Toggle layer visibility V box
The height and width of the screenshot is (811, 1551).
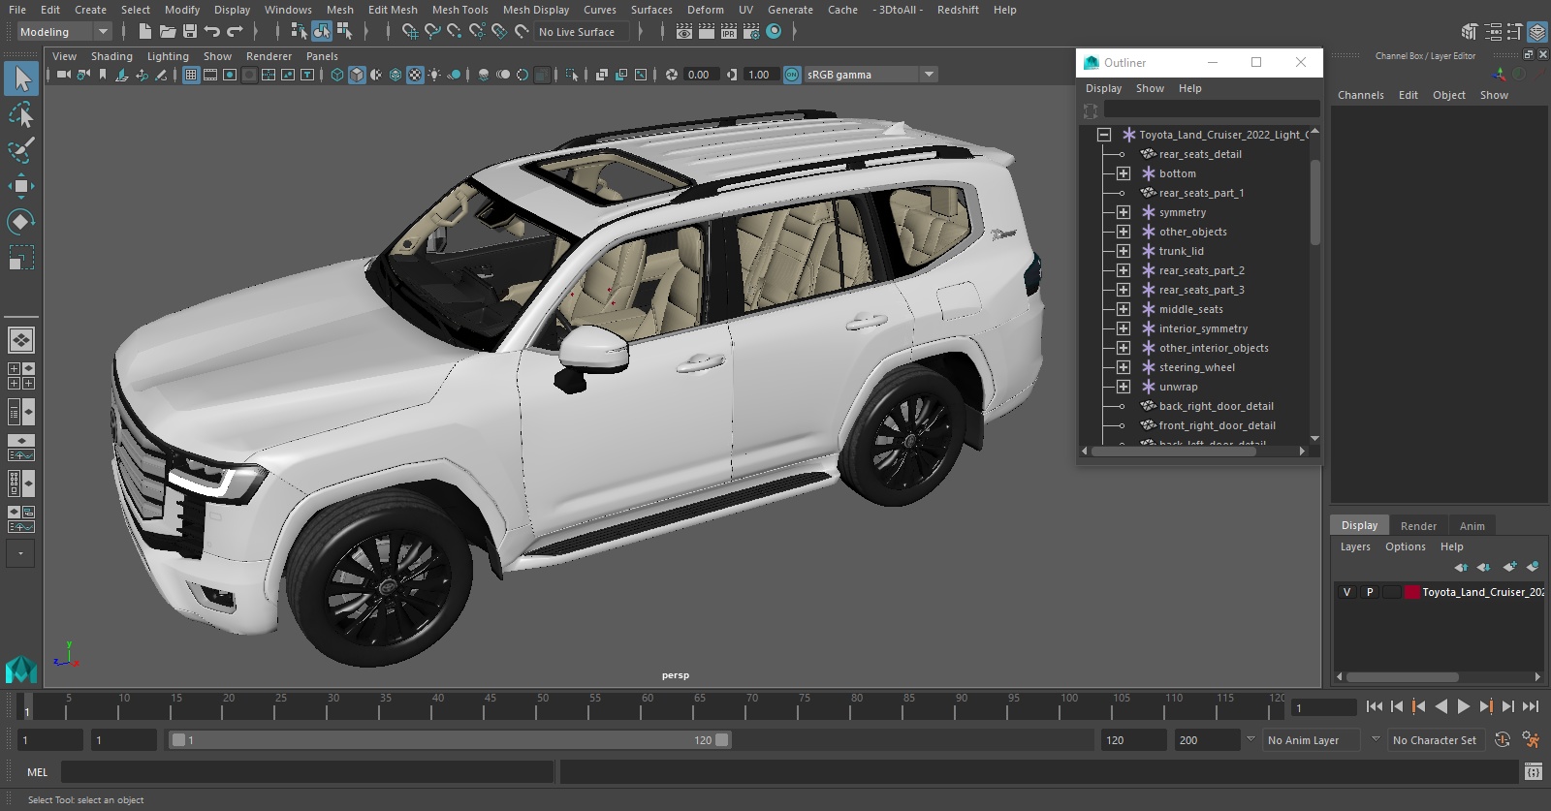pyautogui.click(x=1346, y=592)
